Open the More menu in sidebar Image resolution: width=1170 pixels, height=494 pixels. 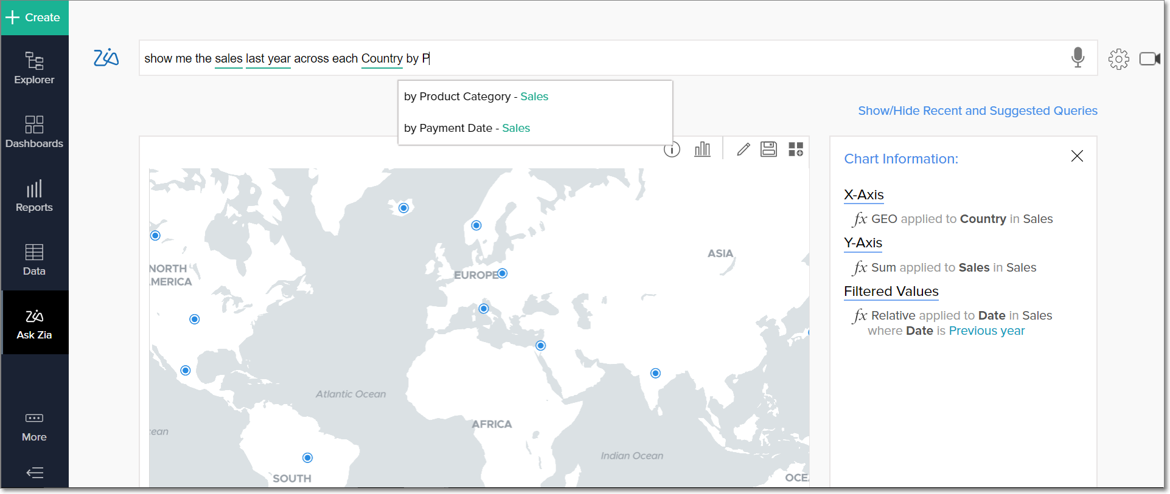[x=34, y=427]
